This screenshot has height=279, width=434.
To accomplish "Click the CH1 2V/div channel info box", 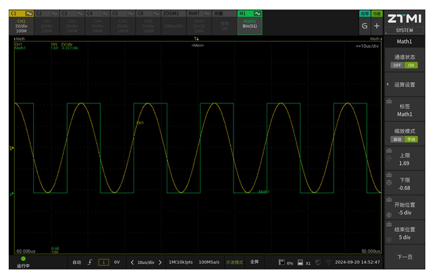I will click(21, 26).
